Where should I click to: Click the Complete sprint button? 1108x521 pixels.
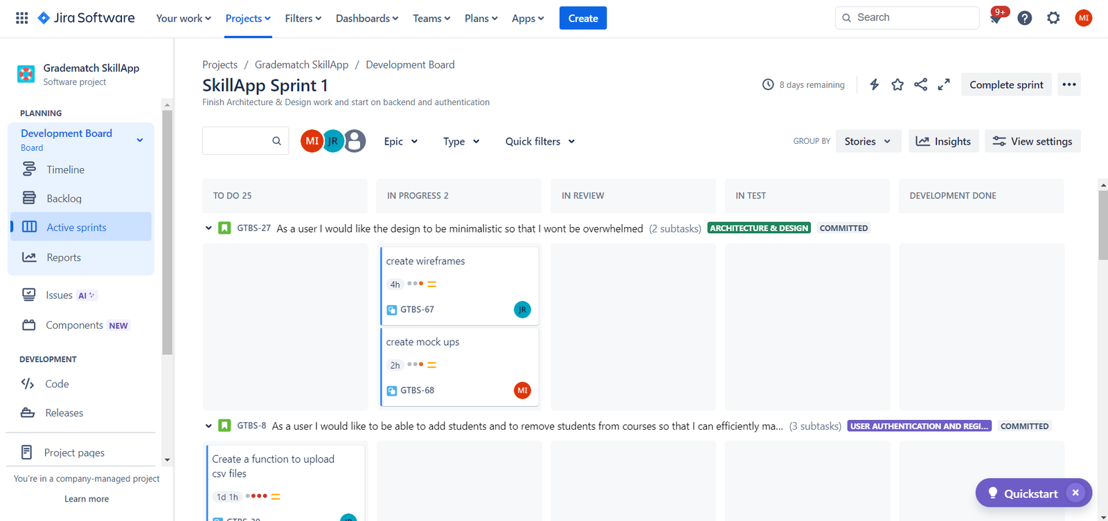pyautogui.click(x=1006, y=84)
